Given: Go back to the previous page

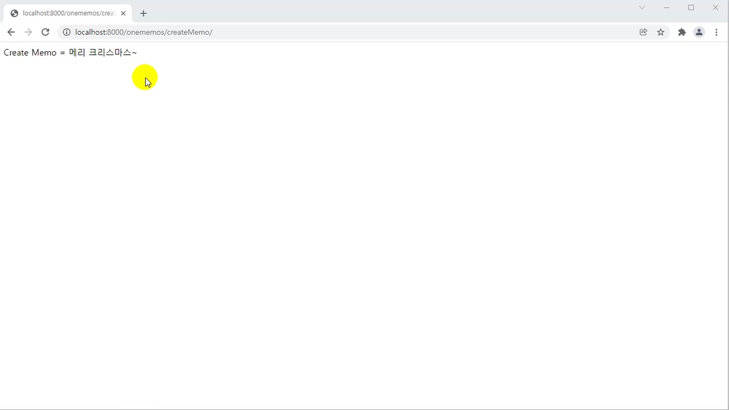Looking at the screenshot, I should (11, 32).
